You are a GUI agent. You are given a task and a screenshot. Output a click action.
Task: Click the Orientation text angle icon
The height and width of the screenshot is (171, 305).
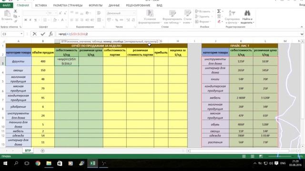87,13
